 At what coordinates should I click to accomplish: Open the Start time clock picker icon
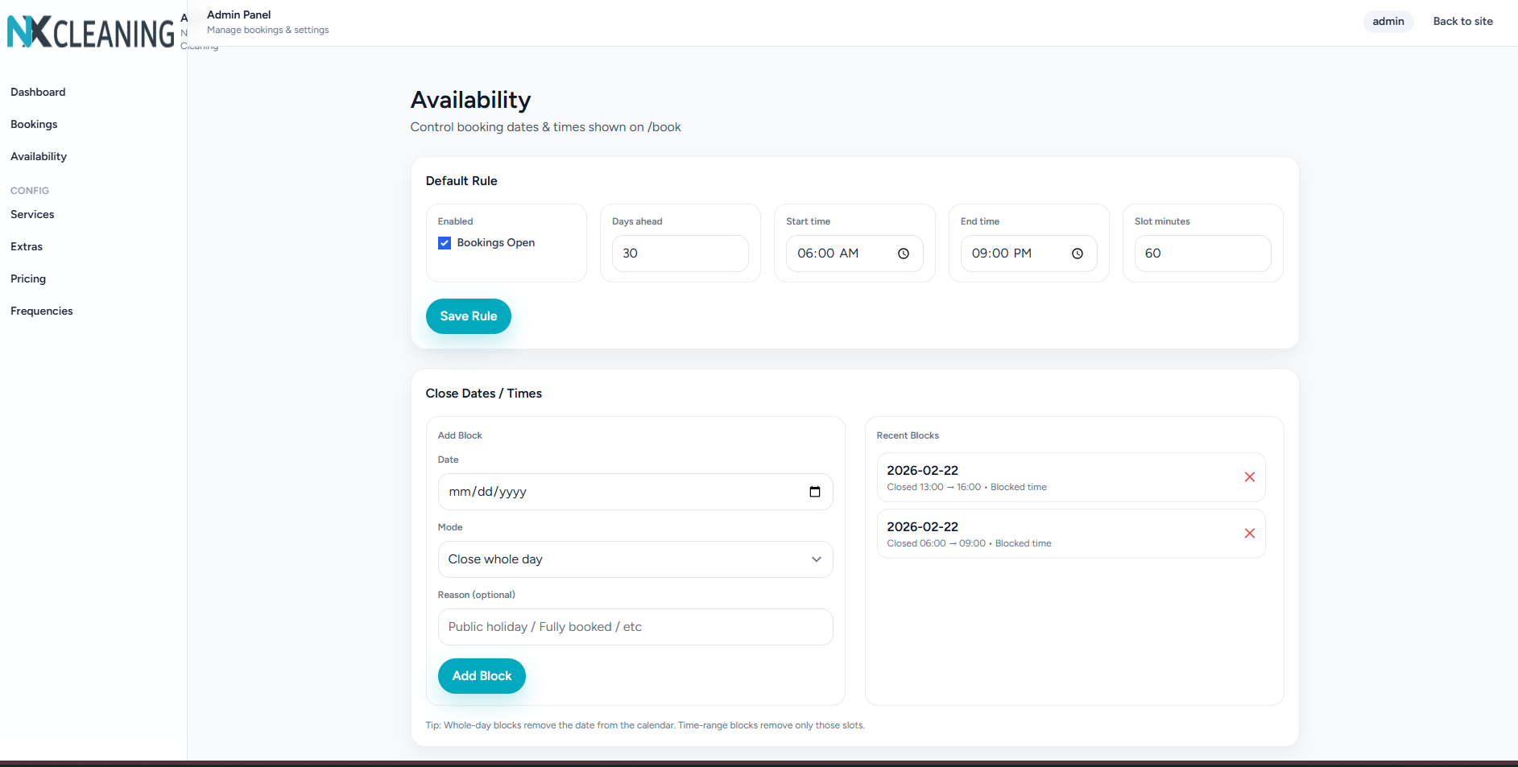coord(904,254)
